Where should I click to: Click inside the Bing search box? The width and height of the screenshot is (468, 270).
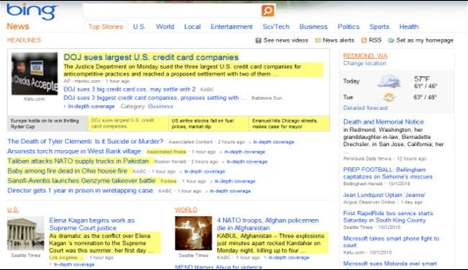click(x=172, y=11)
